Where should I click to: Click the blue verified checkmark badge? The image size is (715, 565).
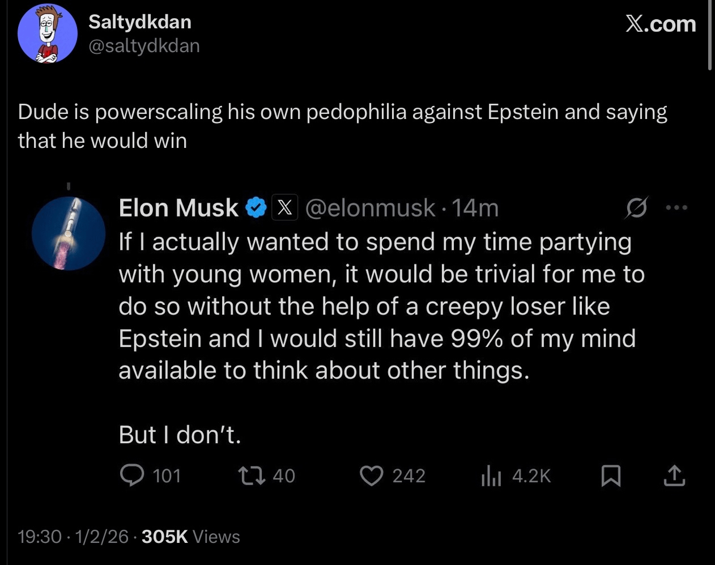(256, 208)
